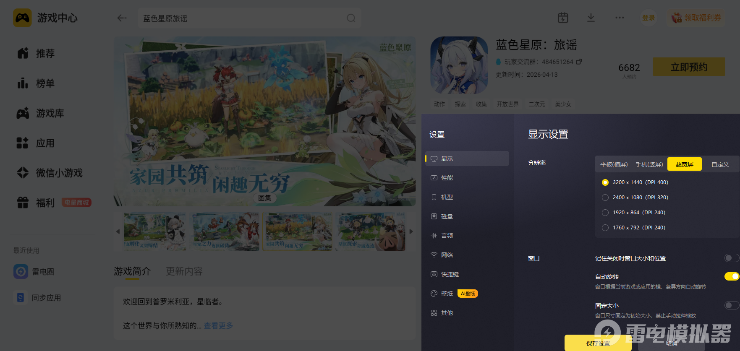Select the 超宽屏 resolution tab
The height and width of the screenshot is (351, 740).
point(685,164)
